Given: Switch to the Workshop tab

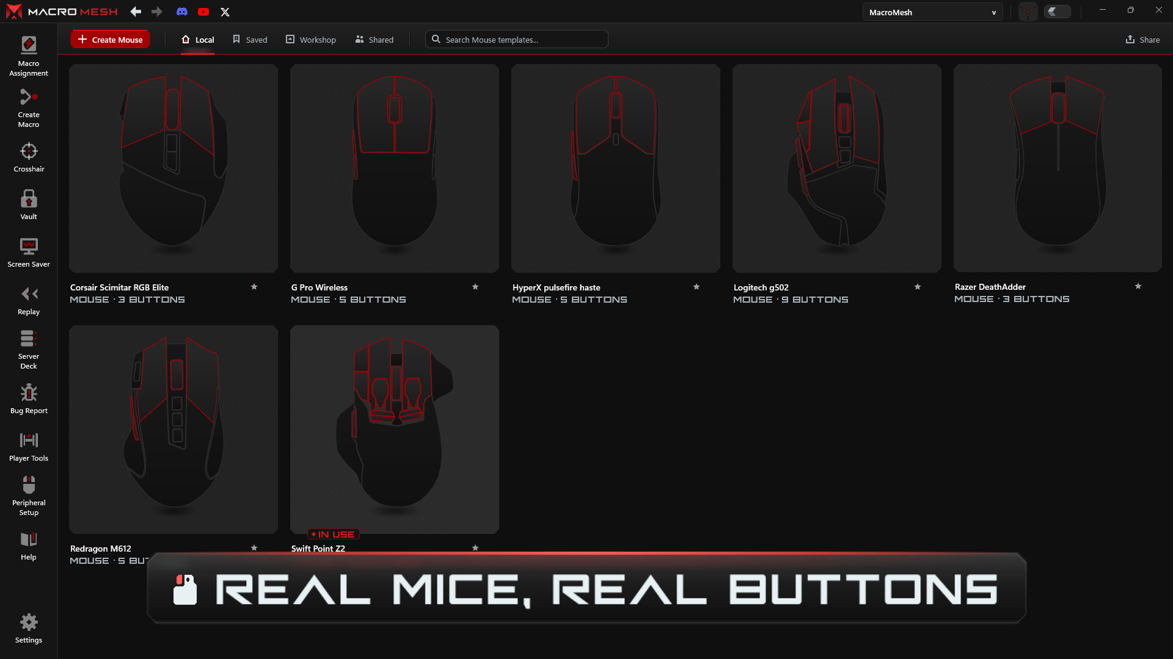Looking at the screenshot, I should point(311,40).
